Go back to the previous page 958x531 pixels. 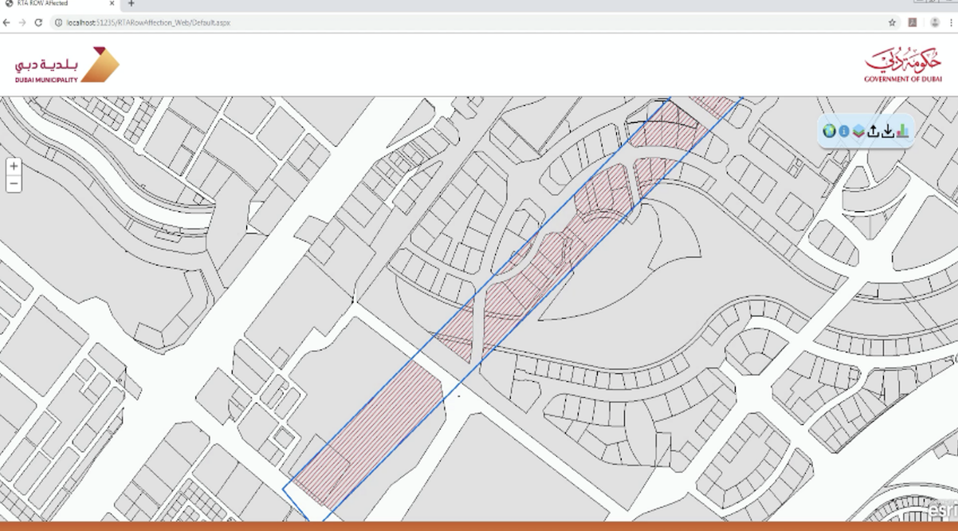pos(7,23)
